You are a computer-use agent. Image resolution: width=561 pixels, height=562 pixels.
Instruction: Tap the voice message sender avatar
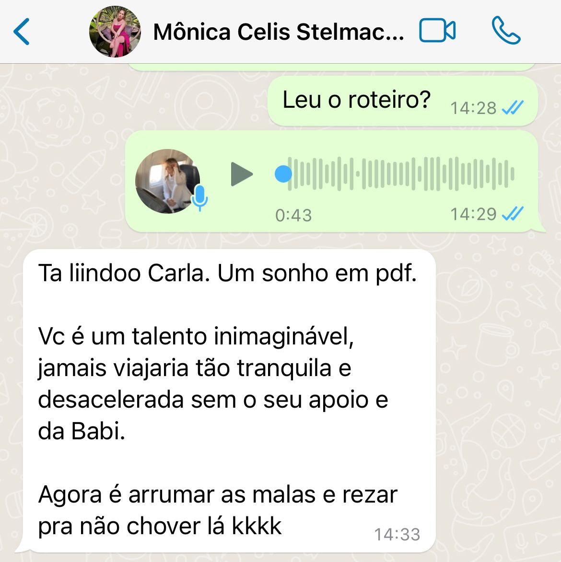coord(167,181)
